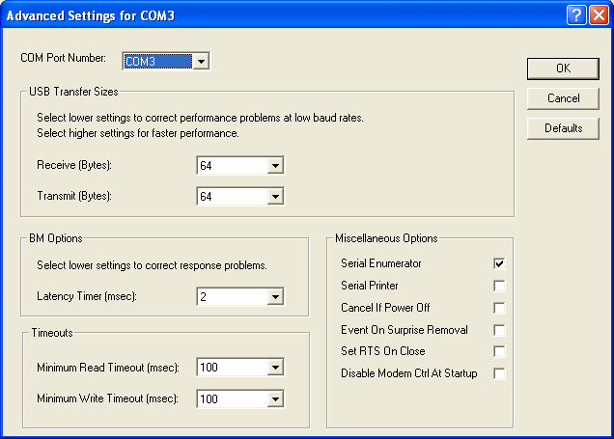Click the Cancel button
The height and width of the screenshot is (439, 614).
pyautogui.click(x=563, y=98)
